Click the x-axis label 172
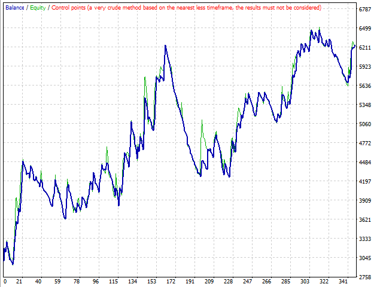 pos(171,282)
